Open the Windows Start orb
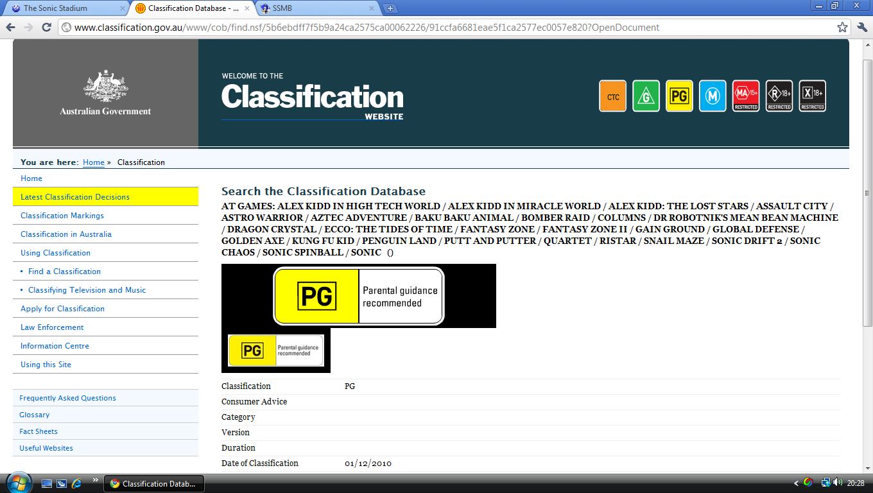 point(18,483)
